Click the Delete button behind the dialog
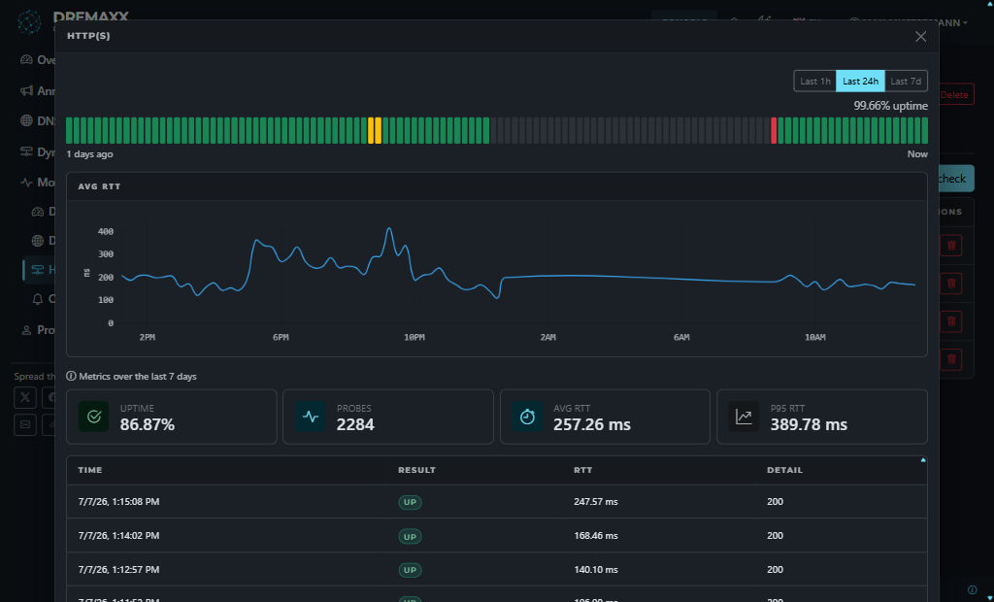 (955, 94)
